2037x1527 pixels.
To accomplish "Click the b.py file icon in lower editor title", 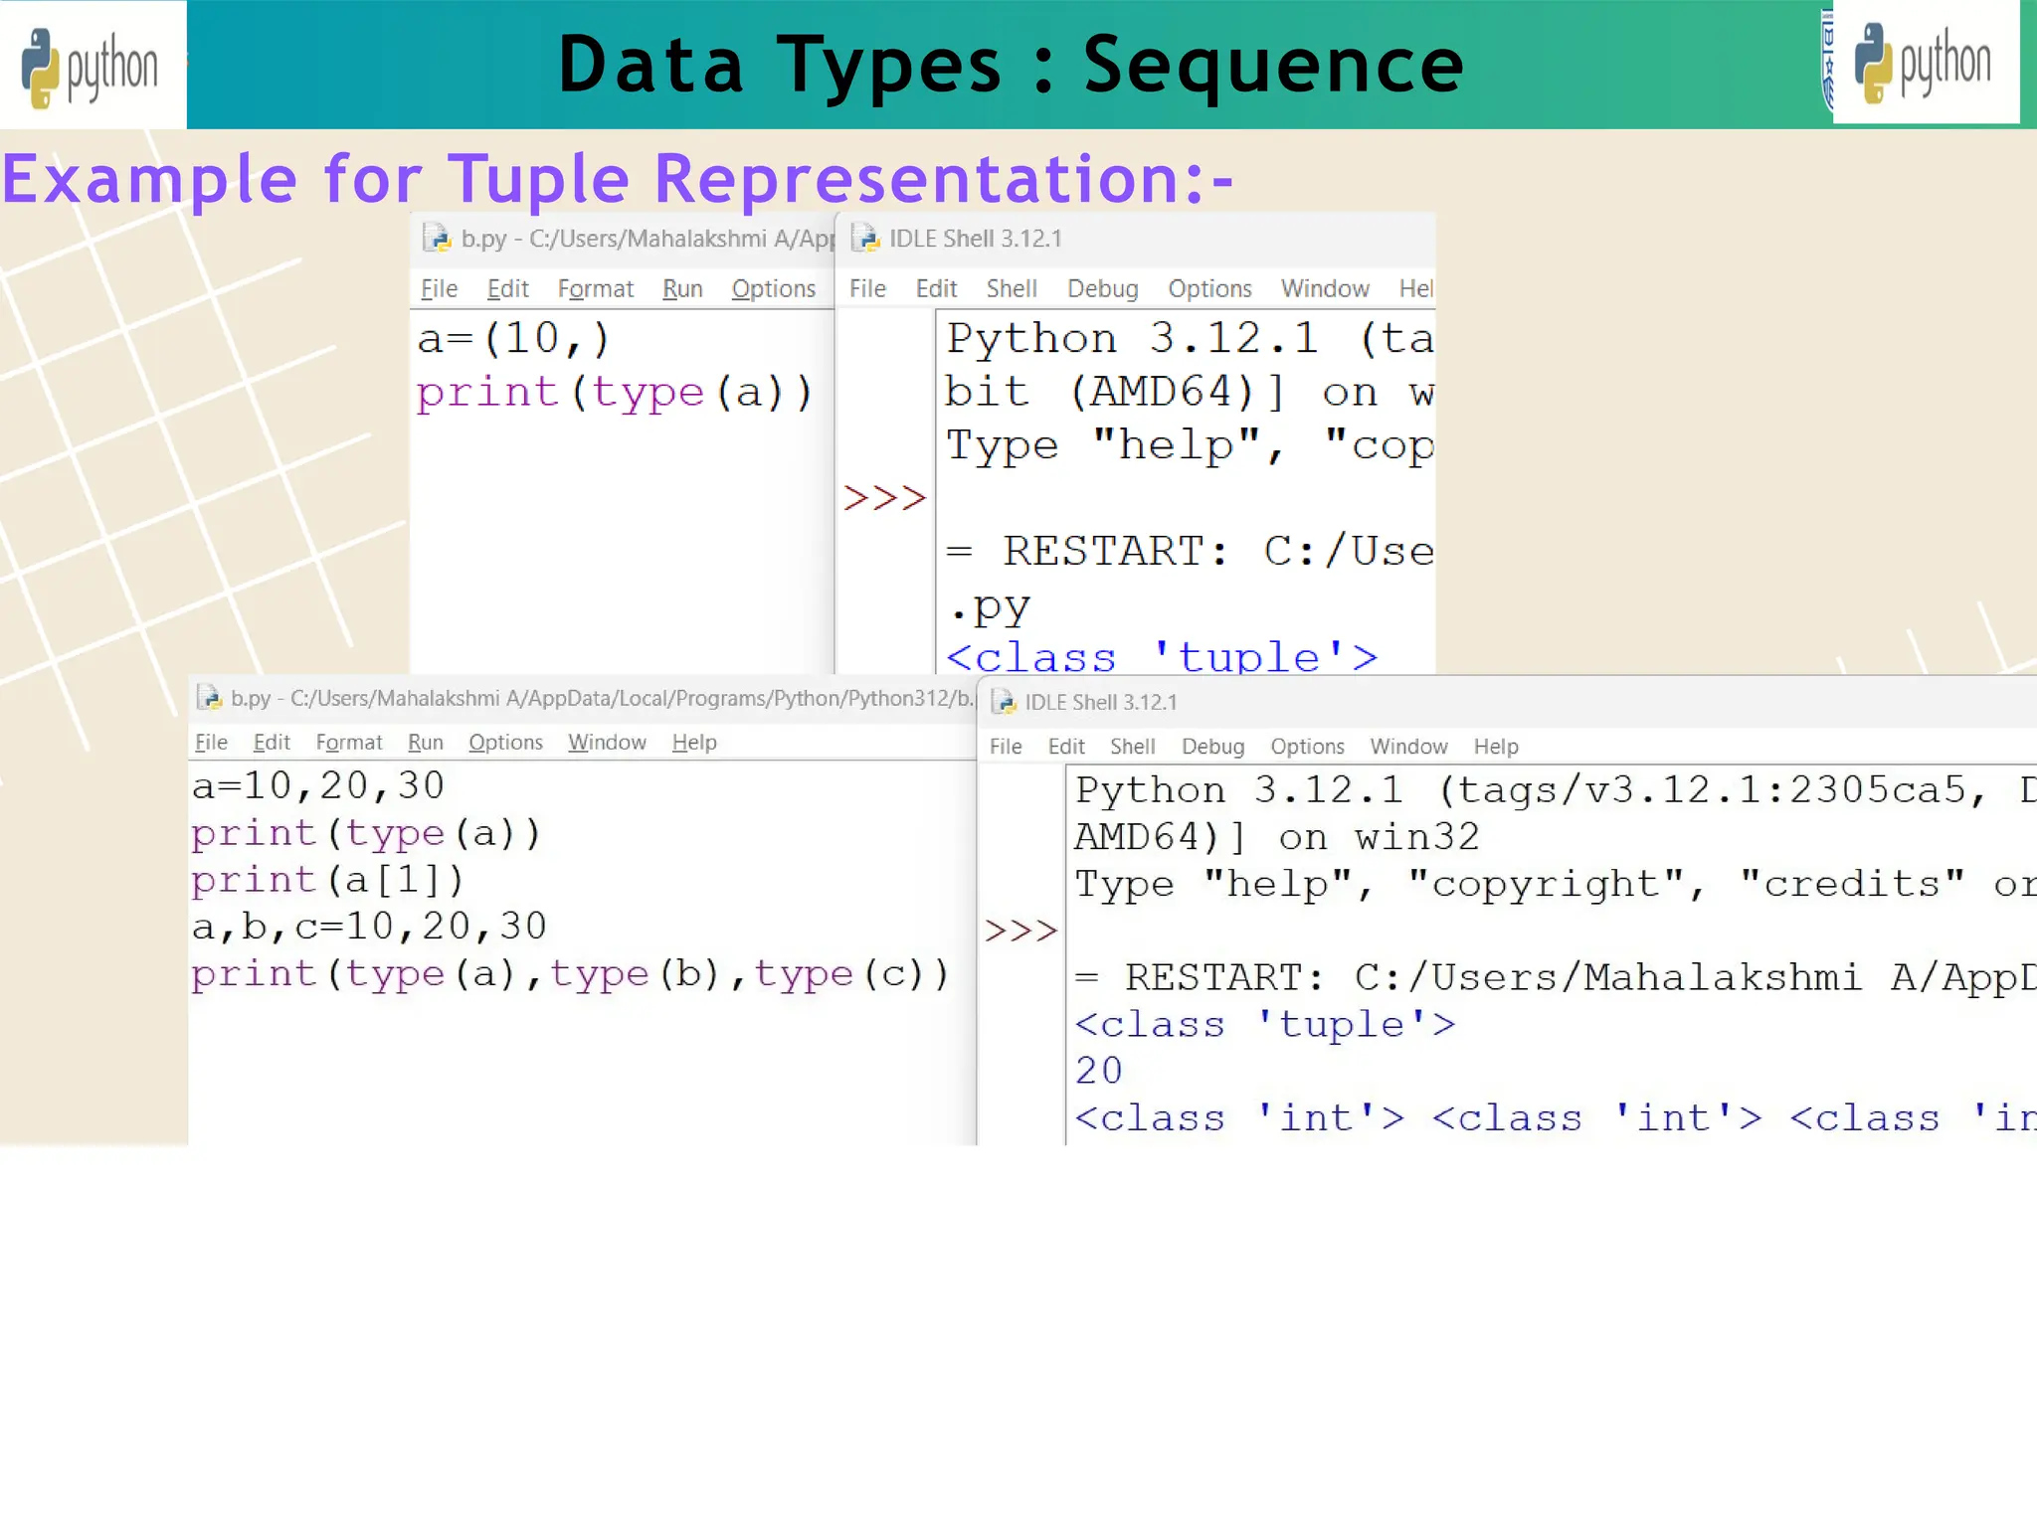I will 209,698.
